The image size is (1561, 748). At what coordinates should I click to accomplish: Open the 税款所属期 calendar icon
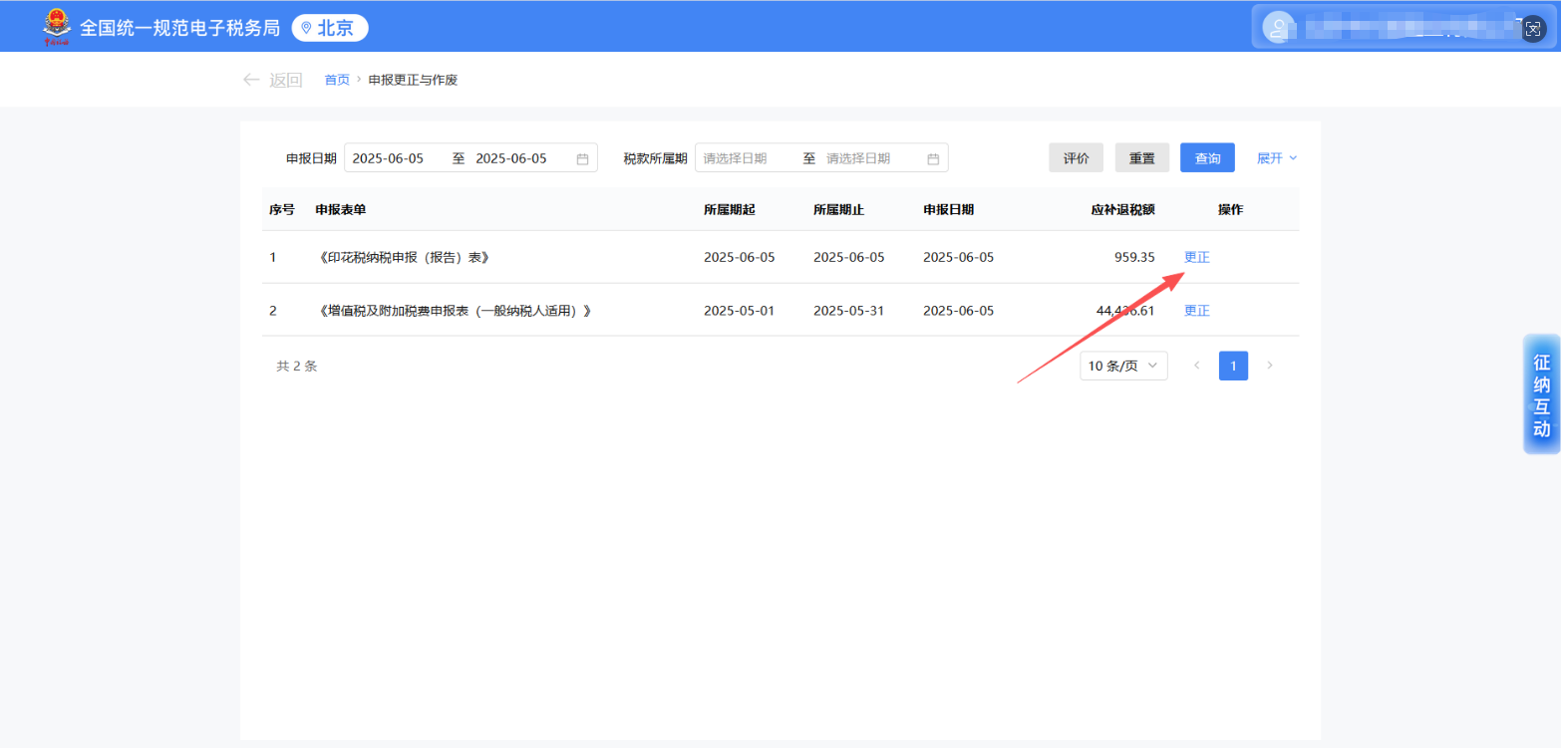pos(932,157)
